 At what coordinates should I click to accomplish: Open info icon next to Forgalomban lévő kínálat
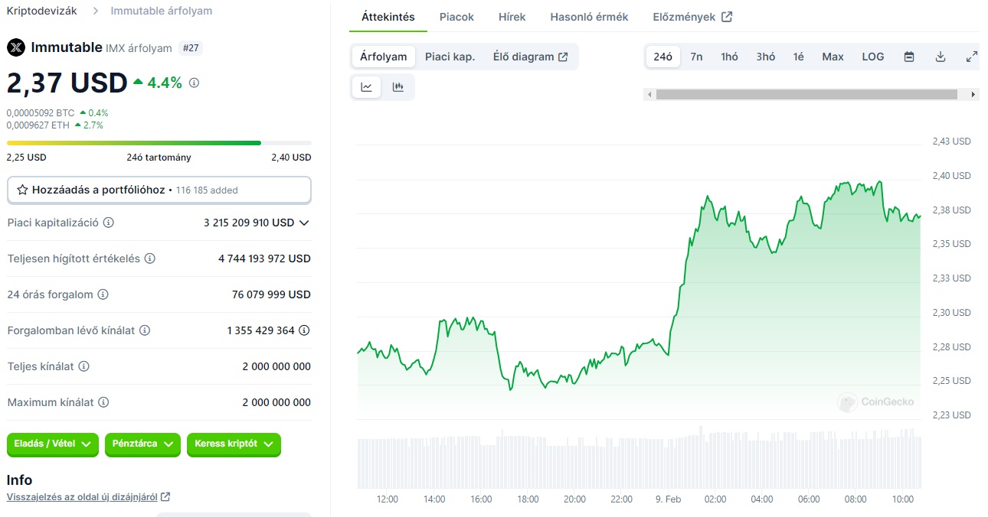145,330
